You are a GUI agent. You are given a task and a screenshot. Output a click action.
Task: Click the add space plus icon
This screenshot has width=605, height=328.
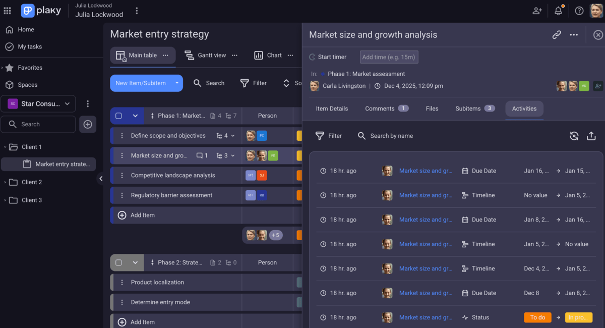[x=88, y=124]
